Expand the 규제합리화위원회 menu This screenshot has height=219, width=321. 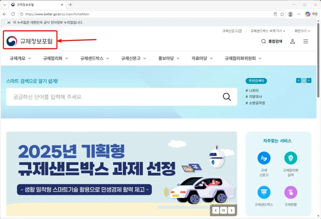click(x=243, y=58)
